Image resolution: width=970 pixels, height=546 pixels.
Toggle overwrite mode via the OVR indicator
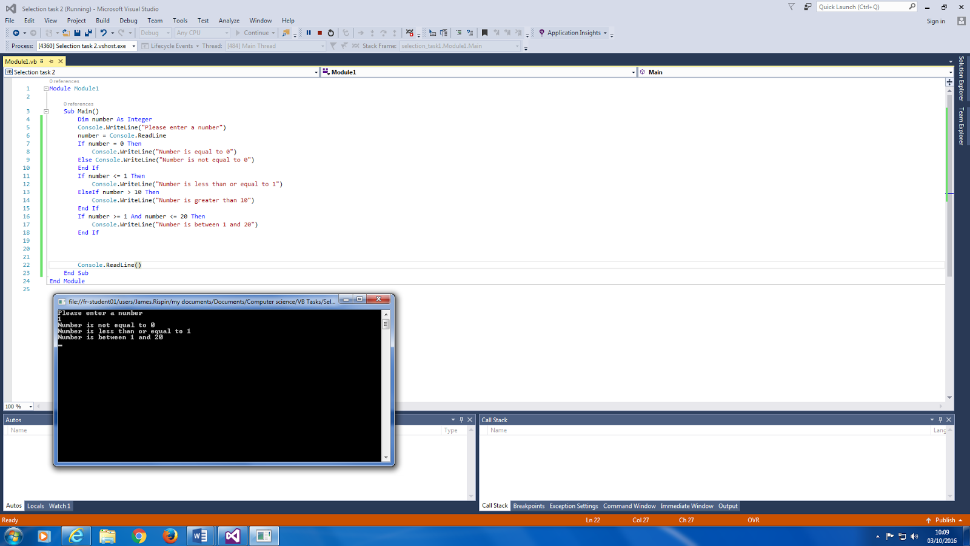[753, 520]
